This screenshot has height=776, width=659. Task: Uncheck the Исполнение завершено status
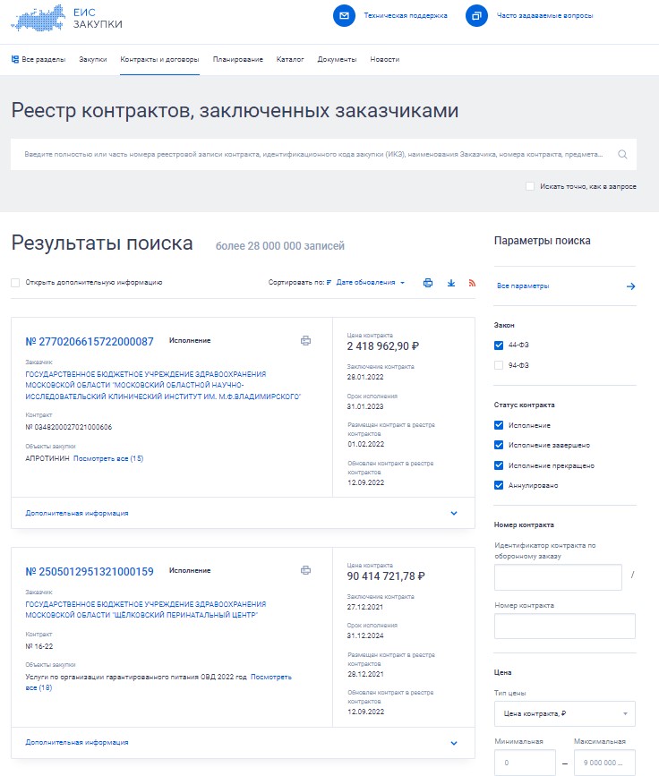coord(499,445)
